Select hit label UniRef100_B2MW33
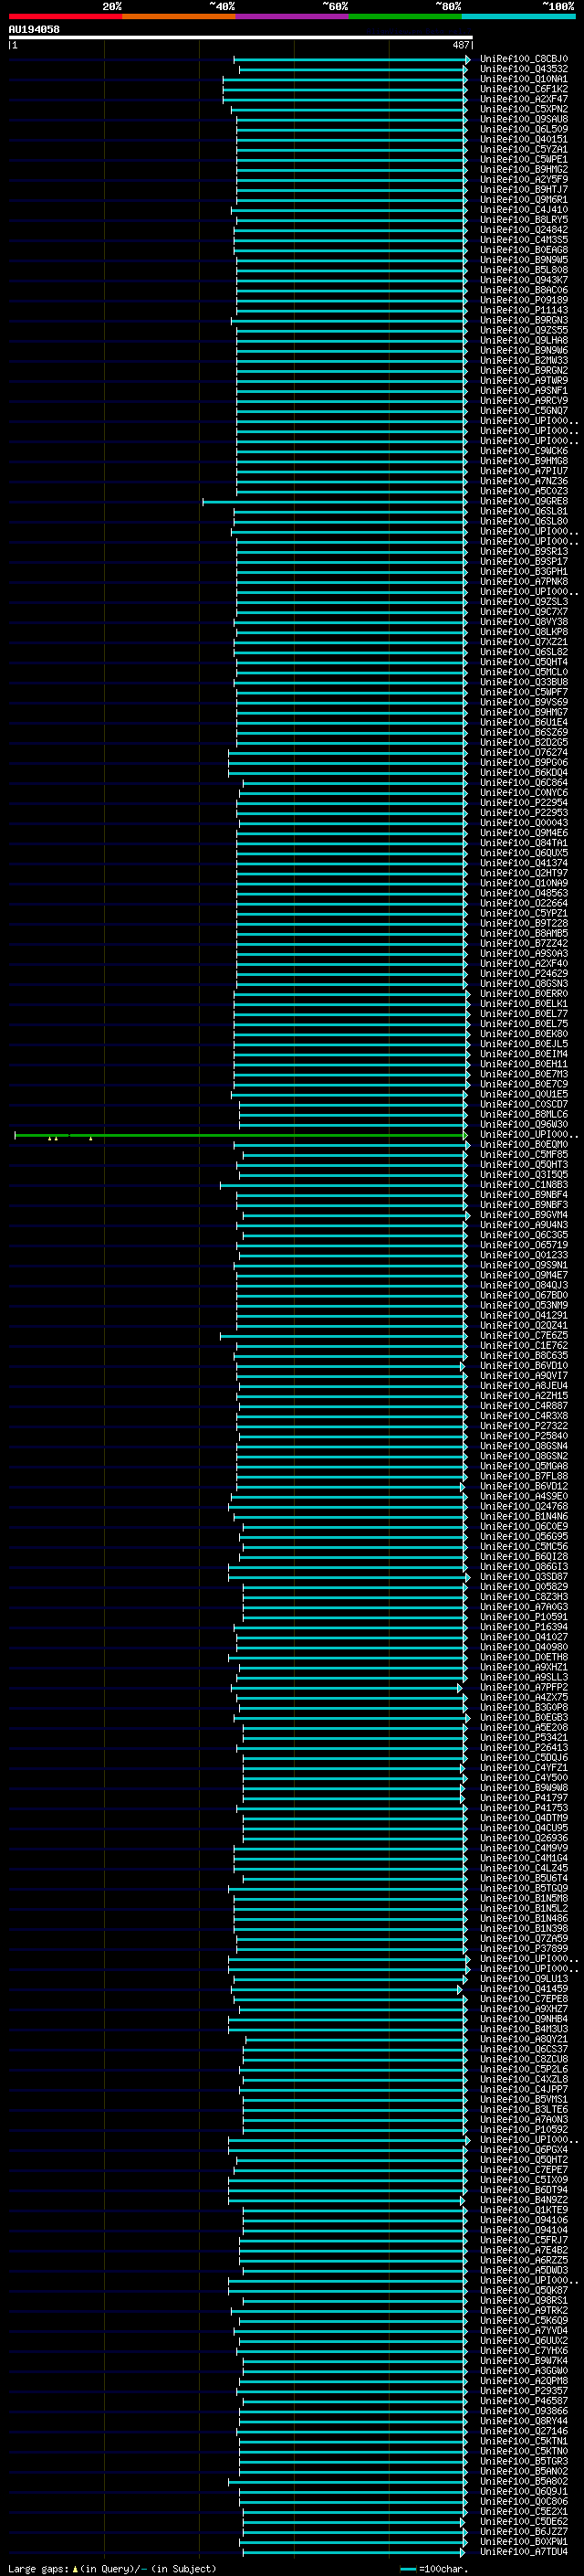The image size is (584, 2576). (523, 360)
